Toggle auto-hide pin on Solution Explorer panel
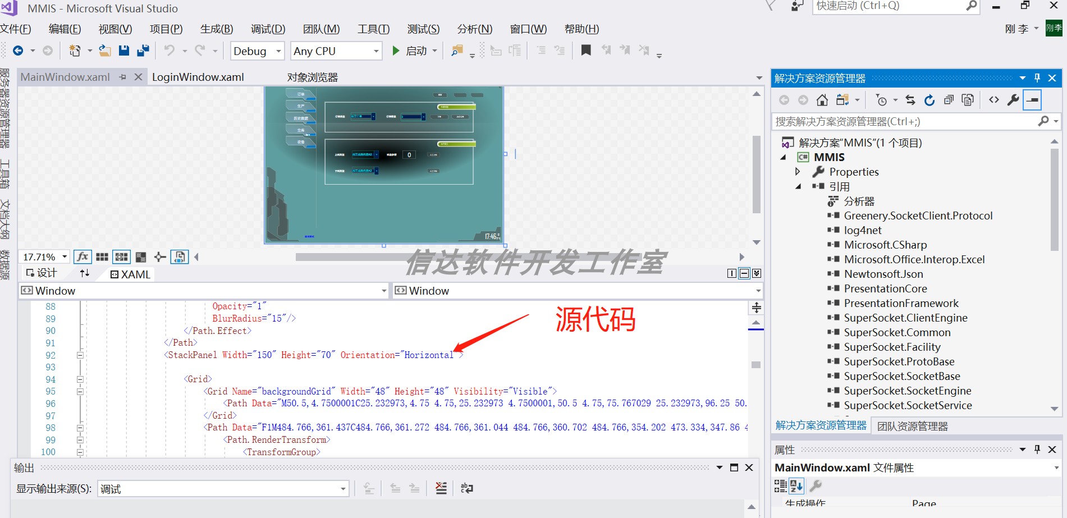The width and height of the screenshot is (1067, 518). [1037, 78]
